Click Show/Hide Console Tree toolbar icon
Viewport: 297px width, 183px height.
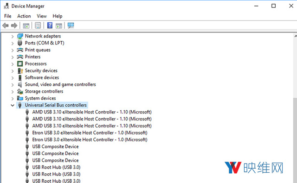click(x=26, y=25)
